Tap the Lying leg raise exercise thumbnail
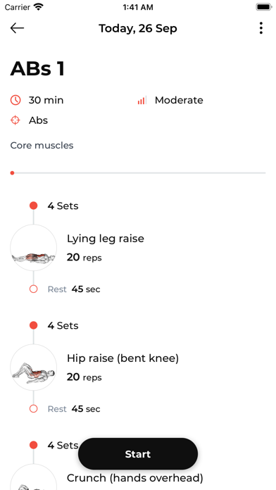The height and width of the screenshot is (490, 276). (x=34, y=248)
